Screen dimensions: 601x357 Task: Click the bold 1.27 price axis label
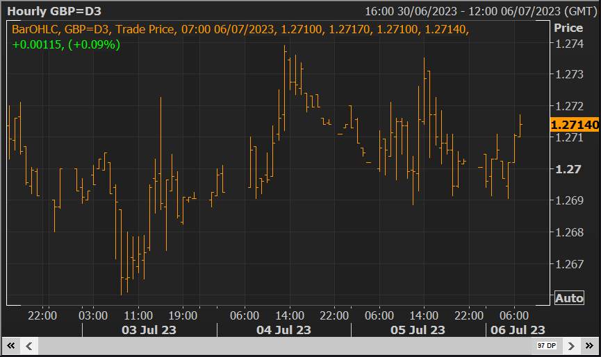568,169
